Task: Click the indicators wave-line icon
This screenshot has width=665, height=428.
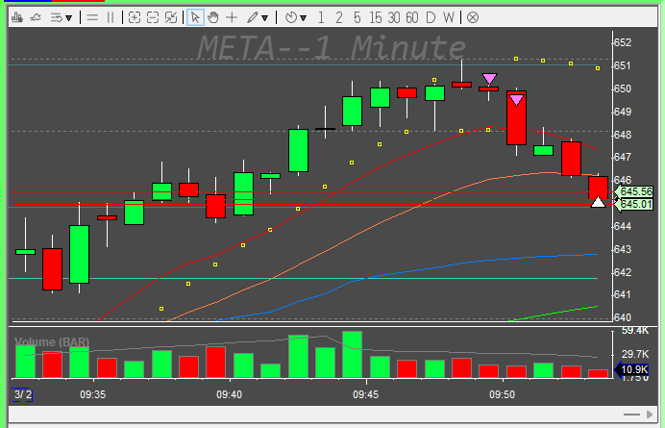Action: (x=37, y=17)
